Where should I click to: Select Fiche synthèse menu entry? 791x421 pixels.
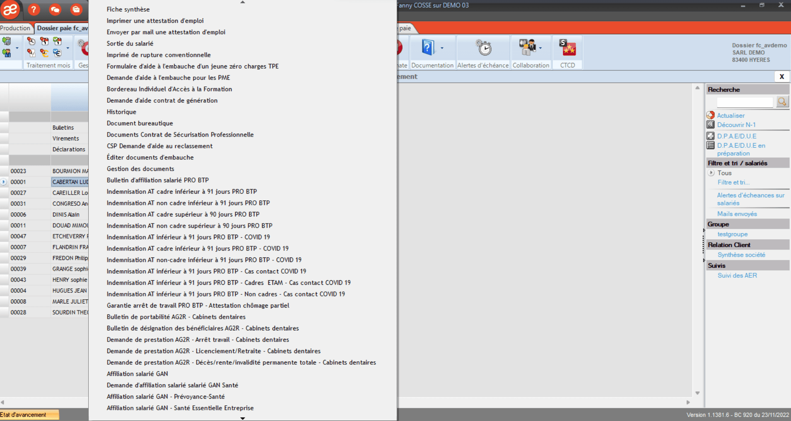[128, 9]
